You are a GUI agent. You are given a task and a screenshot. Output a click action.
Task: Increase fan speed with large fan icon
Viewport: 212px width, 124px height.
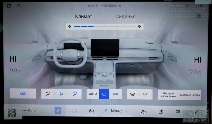[139, 27]
